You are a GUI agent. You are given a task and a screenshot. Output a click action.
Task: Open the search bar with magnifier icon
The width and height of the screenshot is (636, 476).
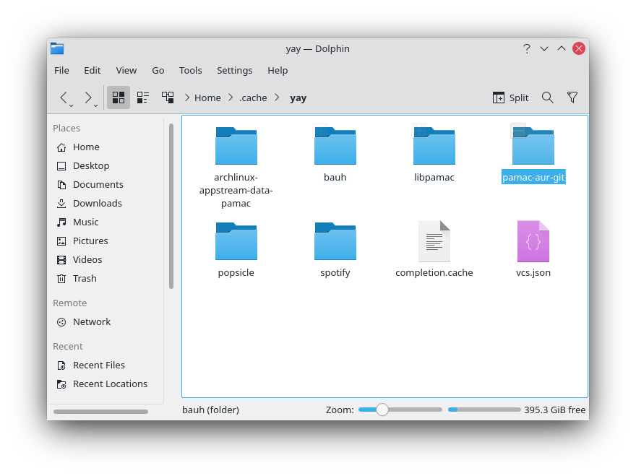547,97
